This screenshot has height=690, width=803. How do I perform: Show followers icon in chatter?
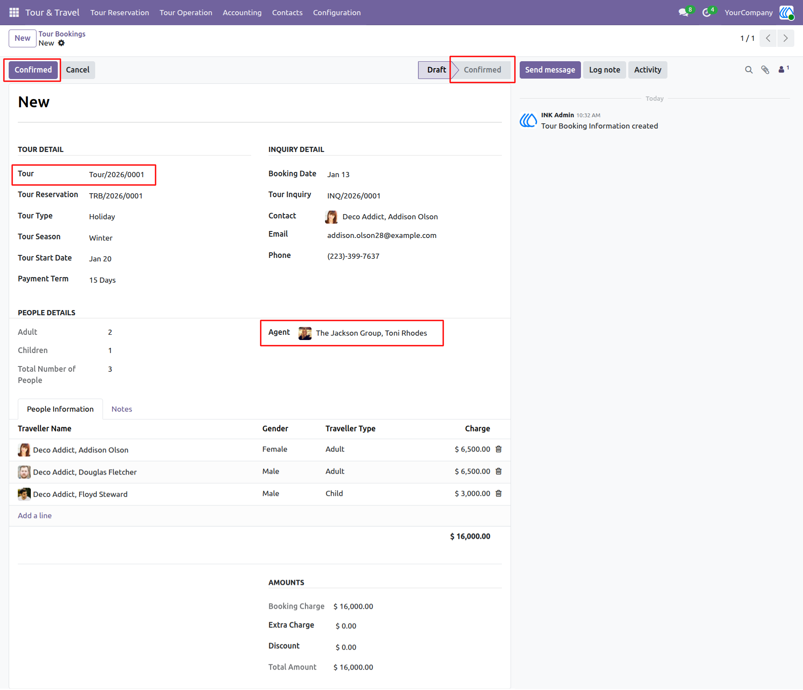783,69
